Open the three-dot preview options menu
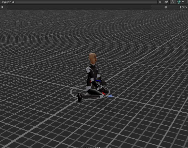 click(187, 2)
